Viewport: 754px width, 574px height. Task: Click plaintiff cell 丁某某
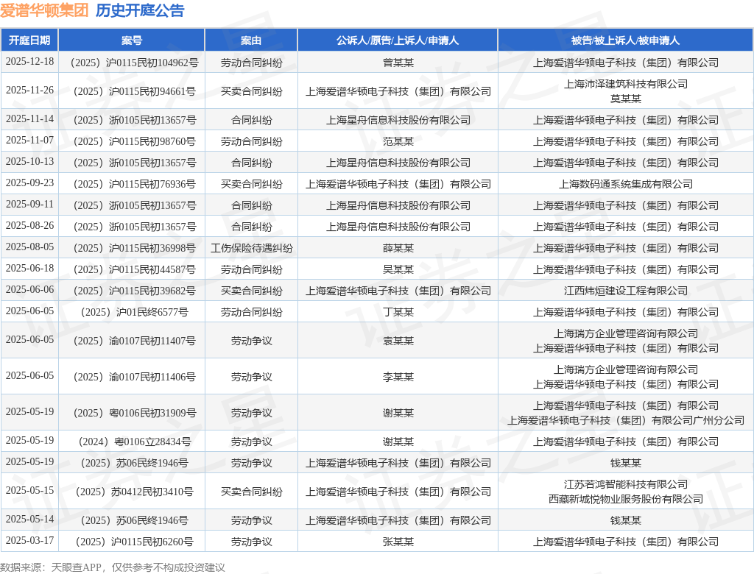pos(398,312)
